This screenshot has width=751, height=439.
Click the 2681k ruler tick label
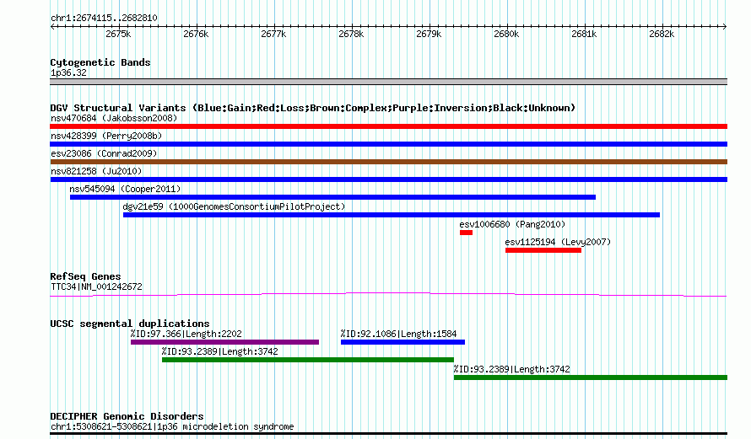click(584, 34)
